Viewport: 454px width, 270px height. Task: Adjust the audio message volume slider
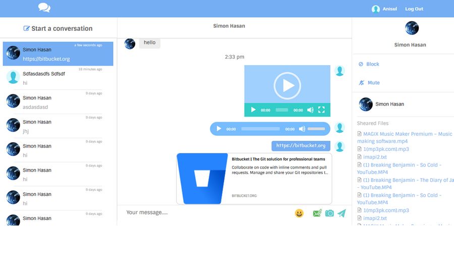tap(316, 129)
